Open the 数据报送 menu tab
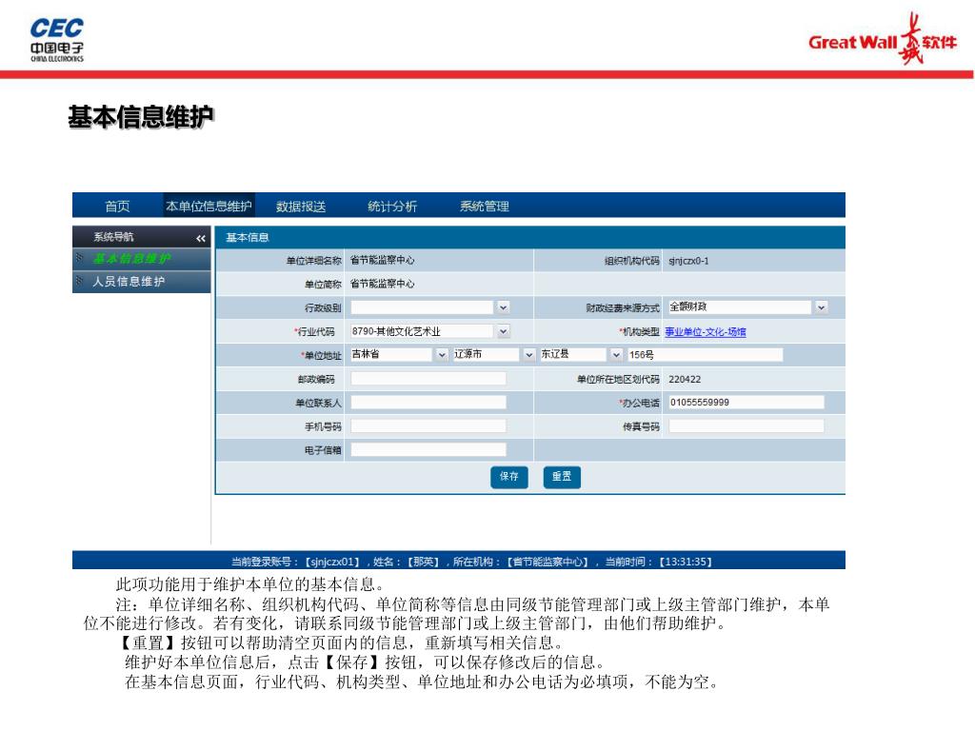The width and height of the screenshot is (975, 731). point(301,206)
